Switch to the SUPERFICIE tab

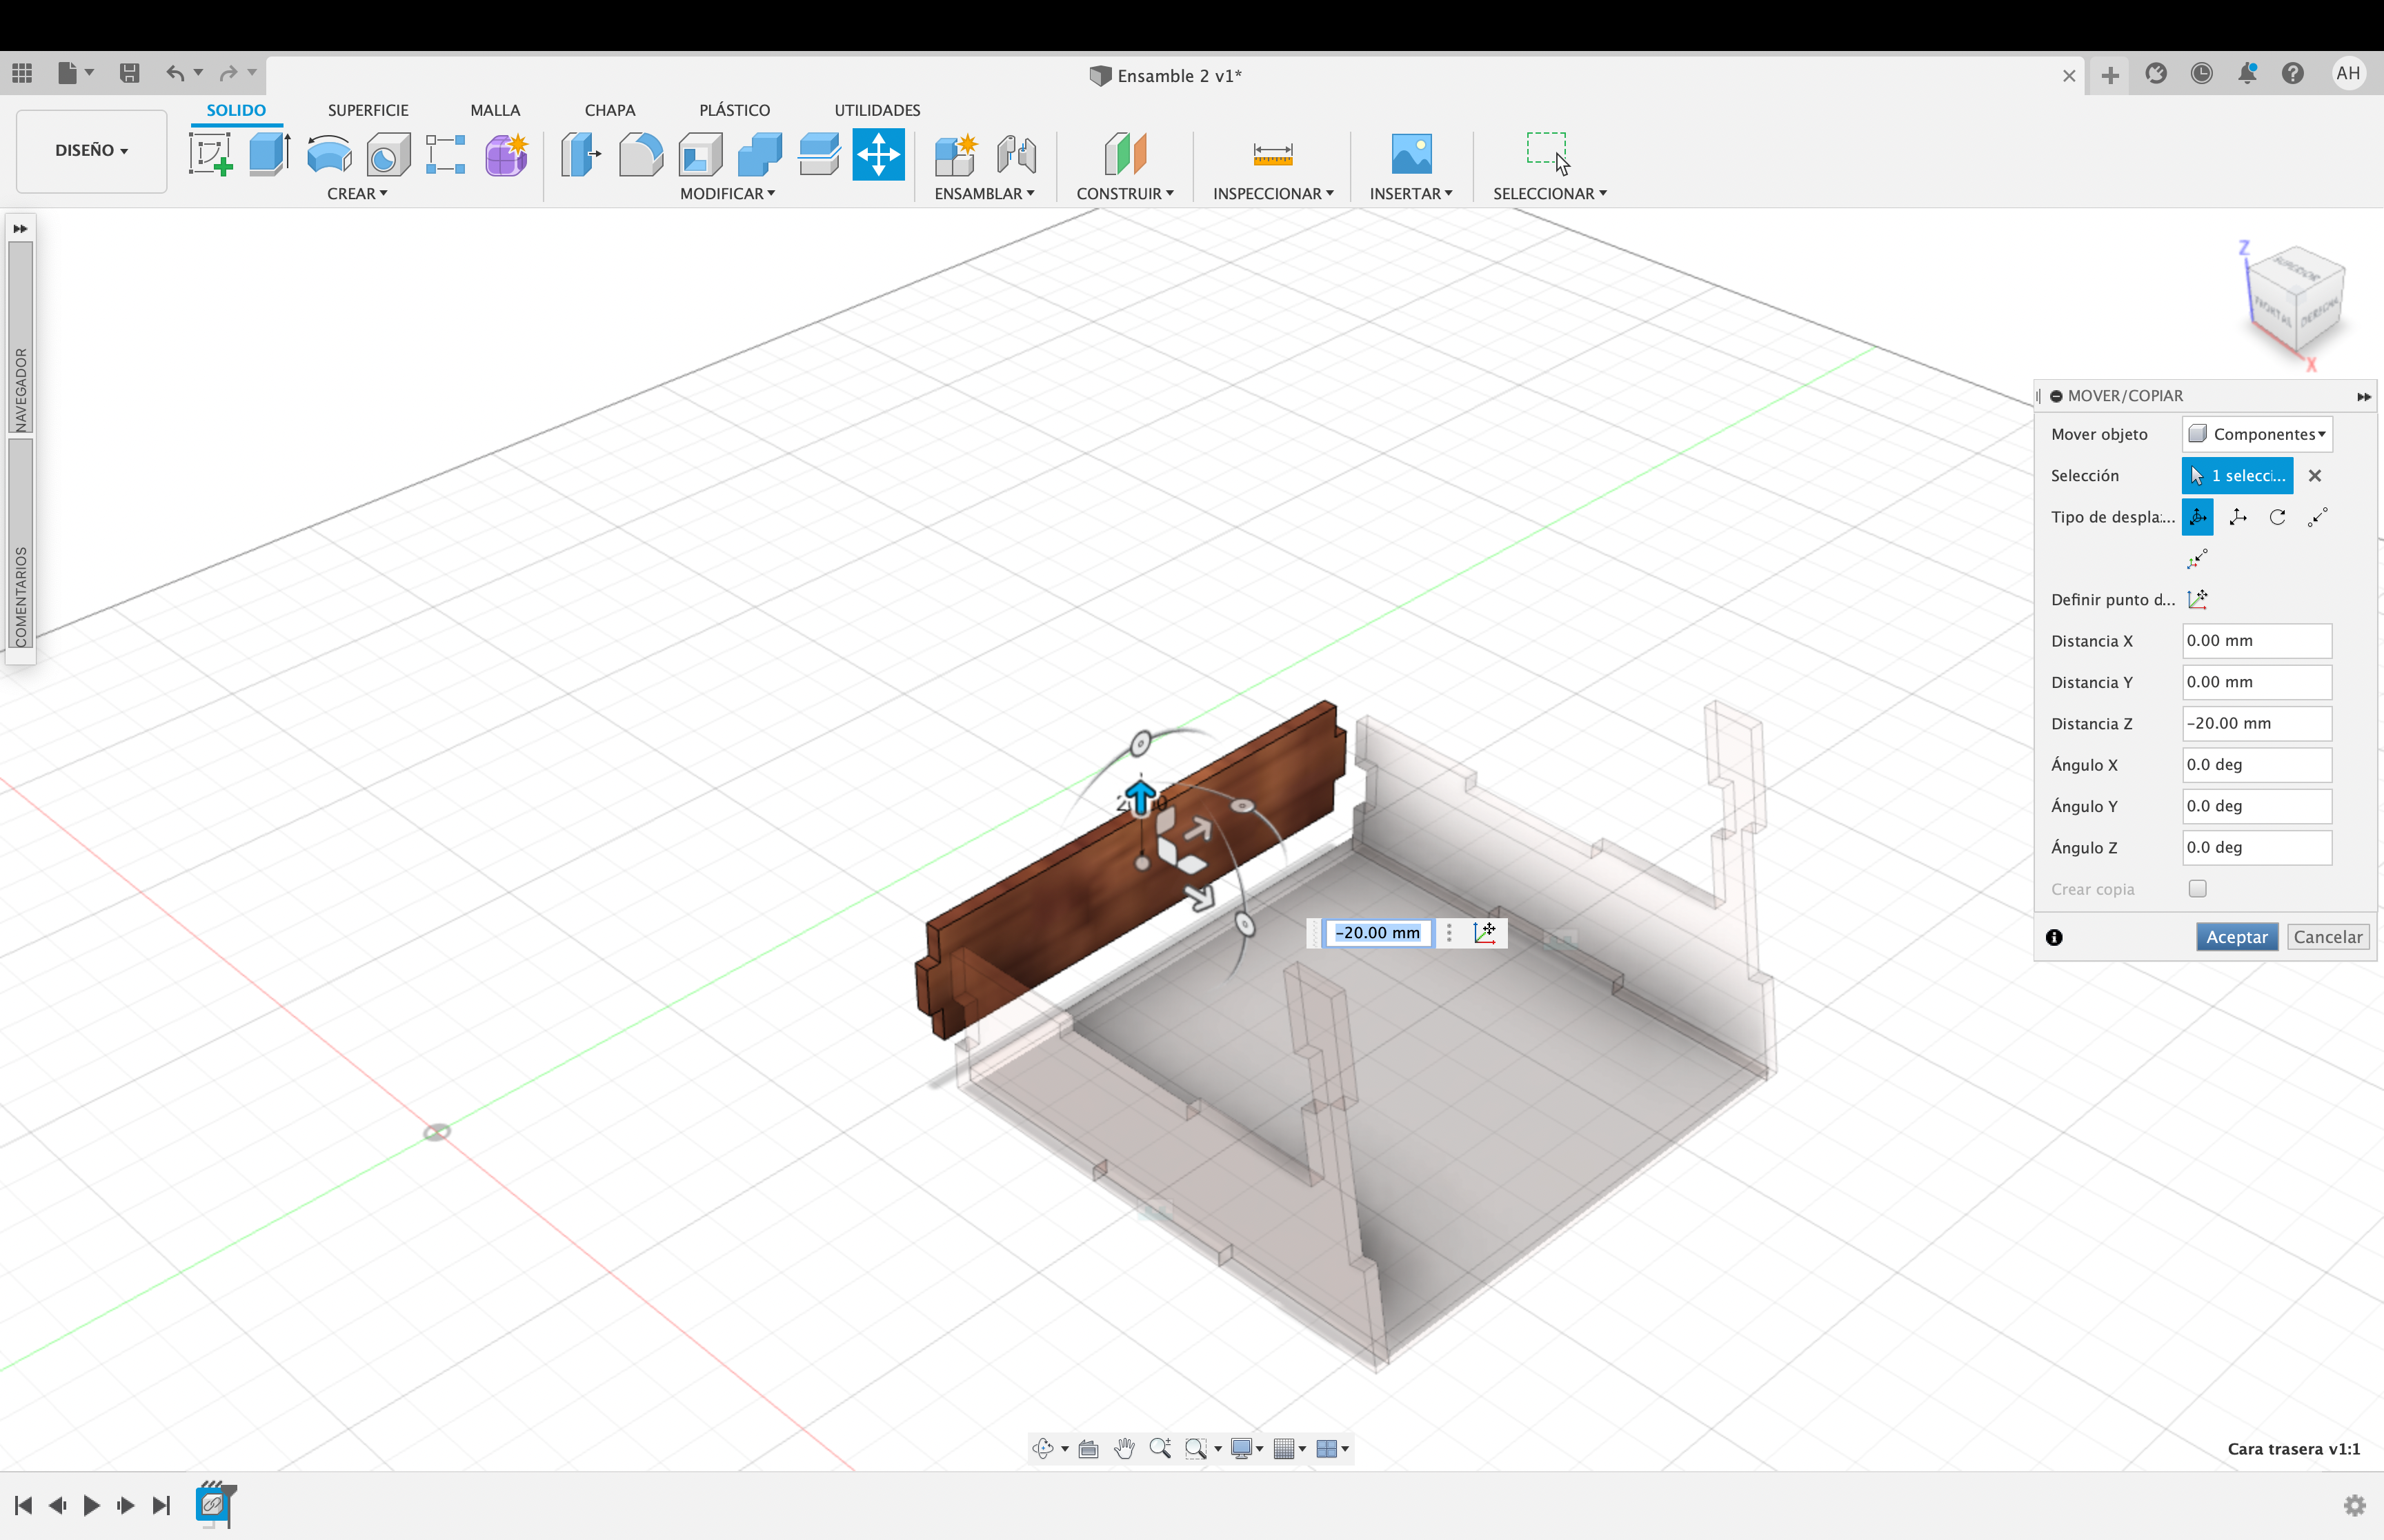(368, 110)
